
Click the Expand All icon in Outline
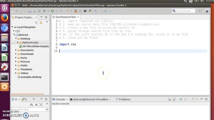(41, 105)
